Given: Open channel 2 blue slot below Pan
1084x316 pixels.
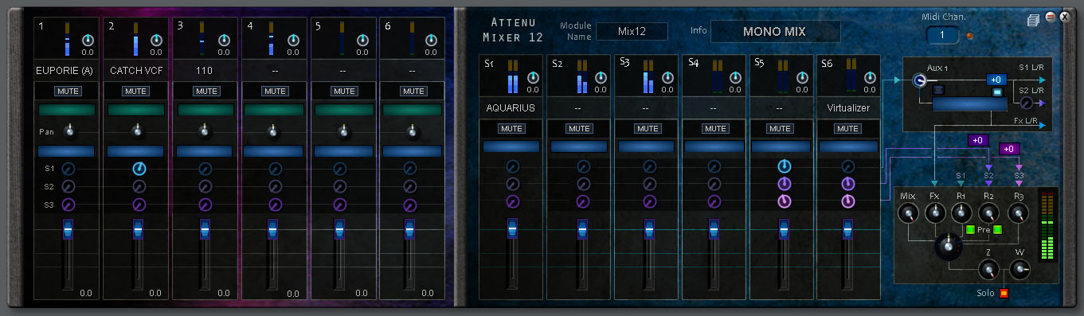Looking at the screenshot, I should pyautogui.click(x=136, y=150).
